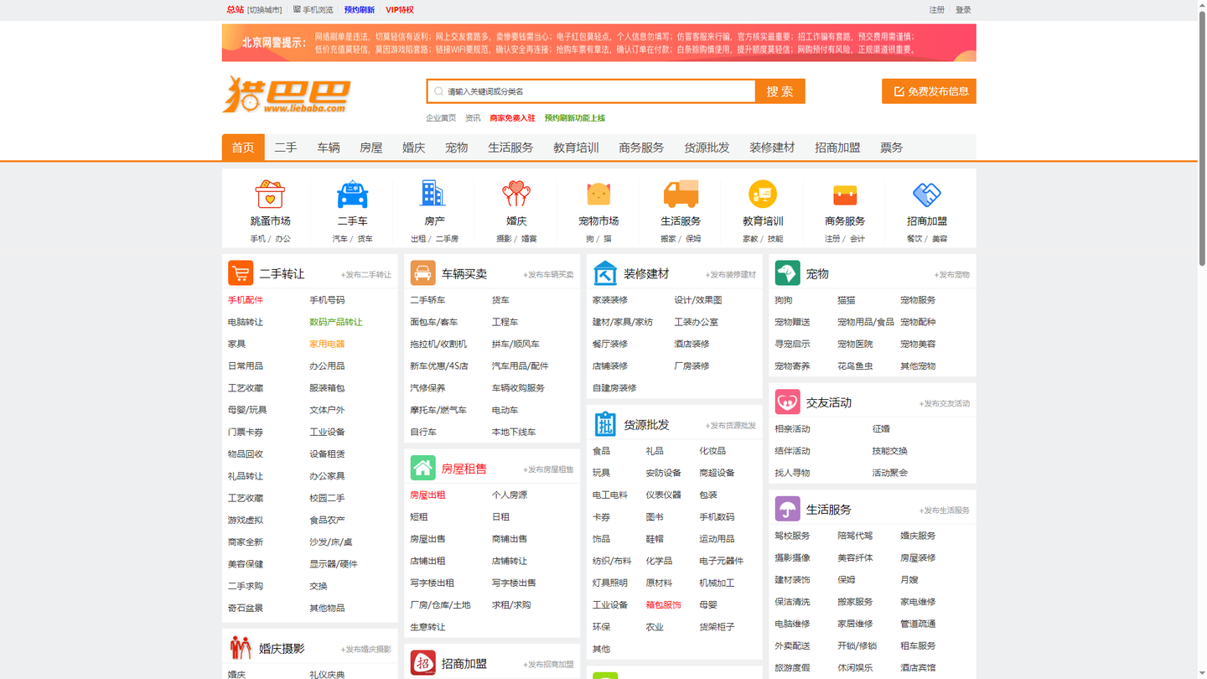The height and width of the screenshot is (679, 1207).
Task: Select the 票务 navigation tab
Action: point(892,148)
